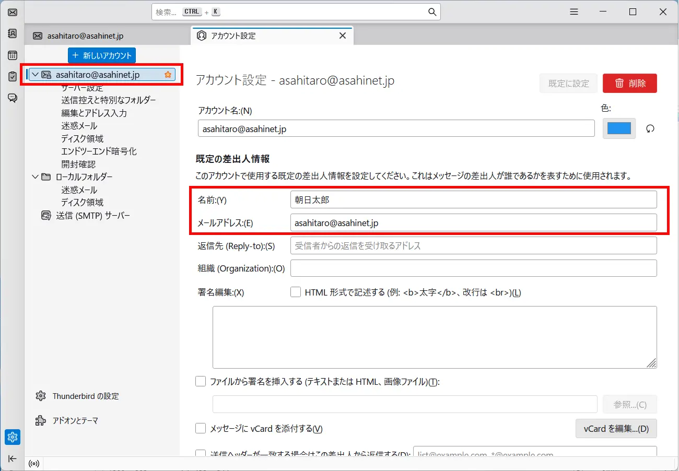Open the Mail space icon
This screenshot has width=679, height=471.
click(x=12, y=11)
